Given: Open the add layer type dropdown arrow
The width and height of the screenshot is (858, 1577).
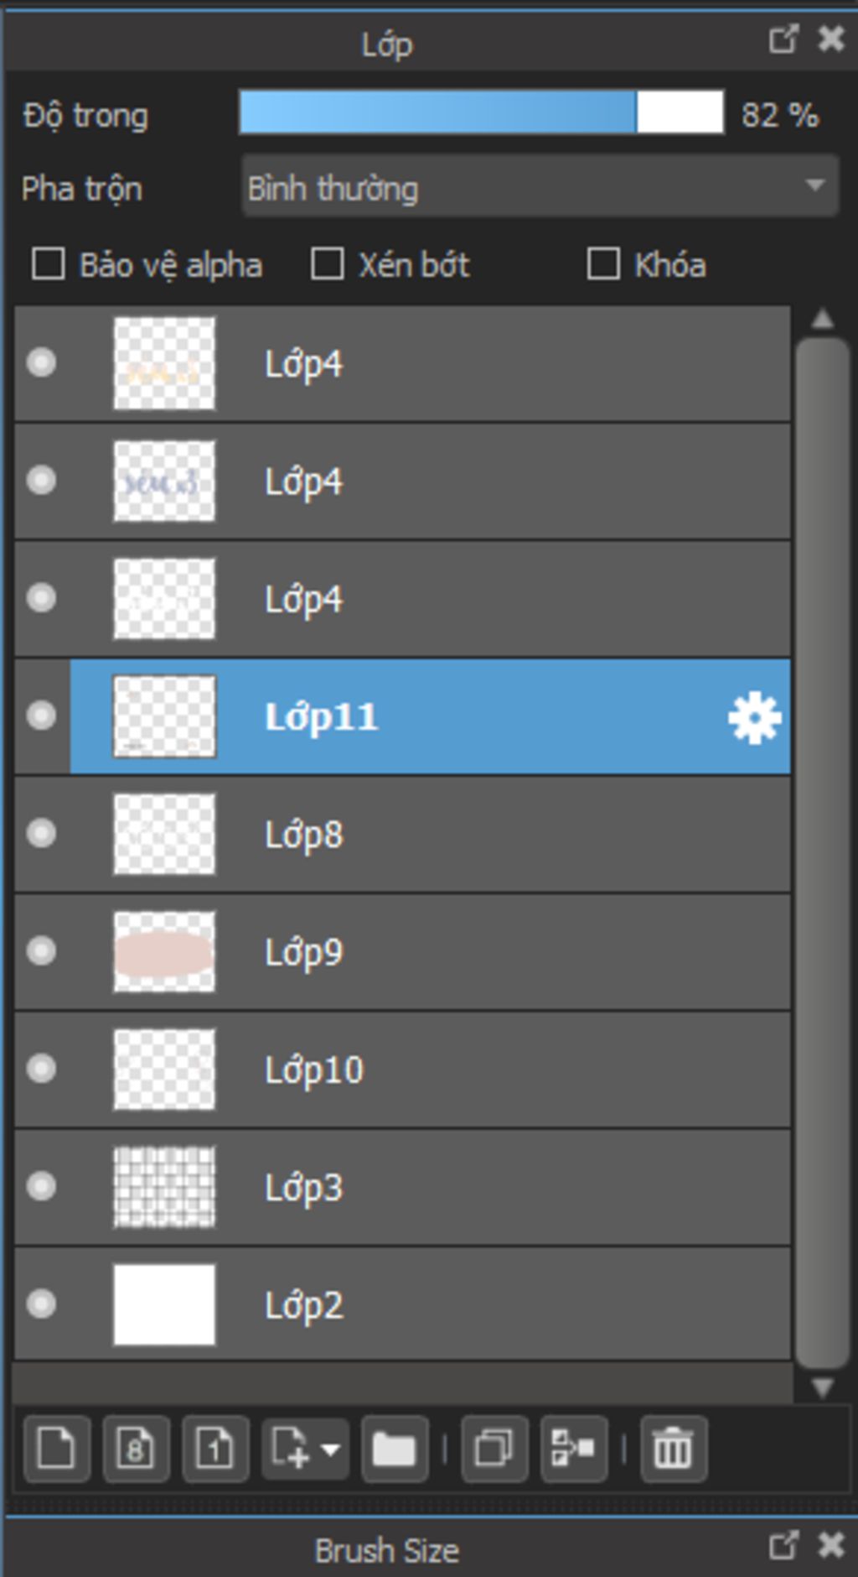Looking at the screenshot, I should [330, 1449].
